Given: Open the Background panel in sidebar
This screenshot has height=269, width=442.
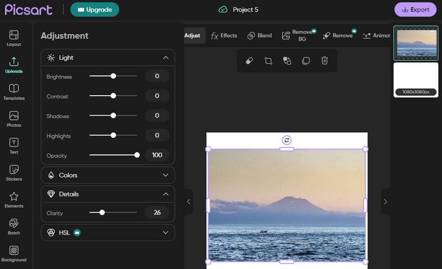Looking at the screenshot, I should (14, 254).
